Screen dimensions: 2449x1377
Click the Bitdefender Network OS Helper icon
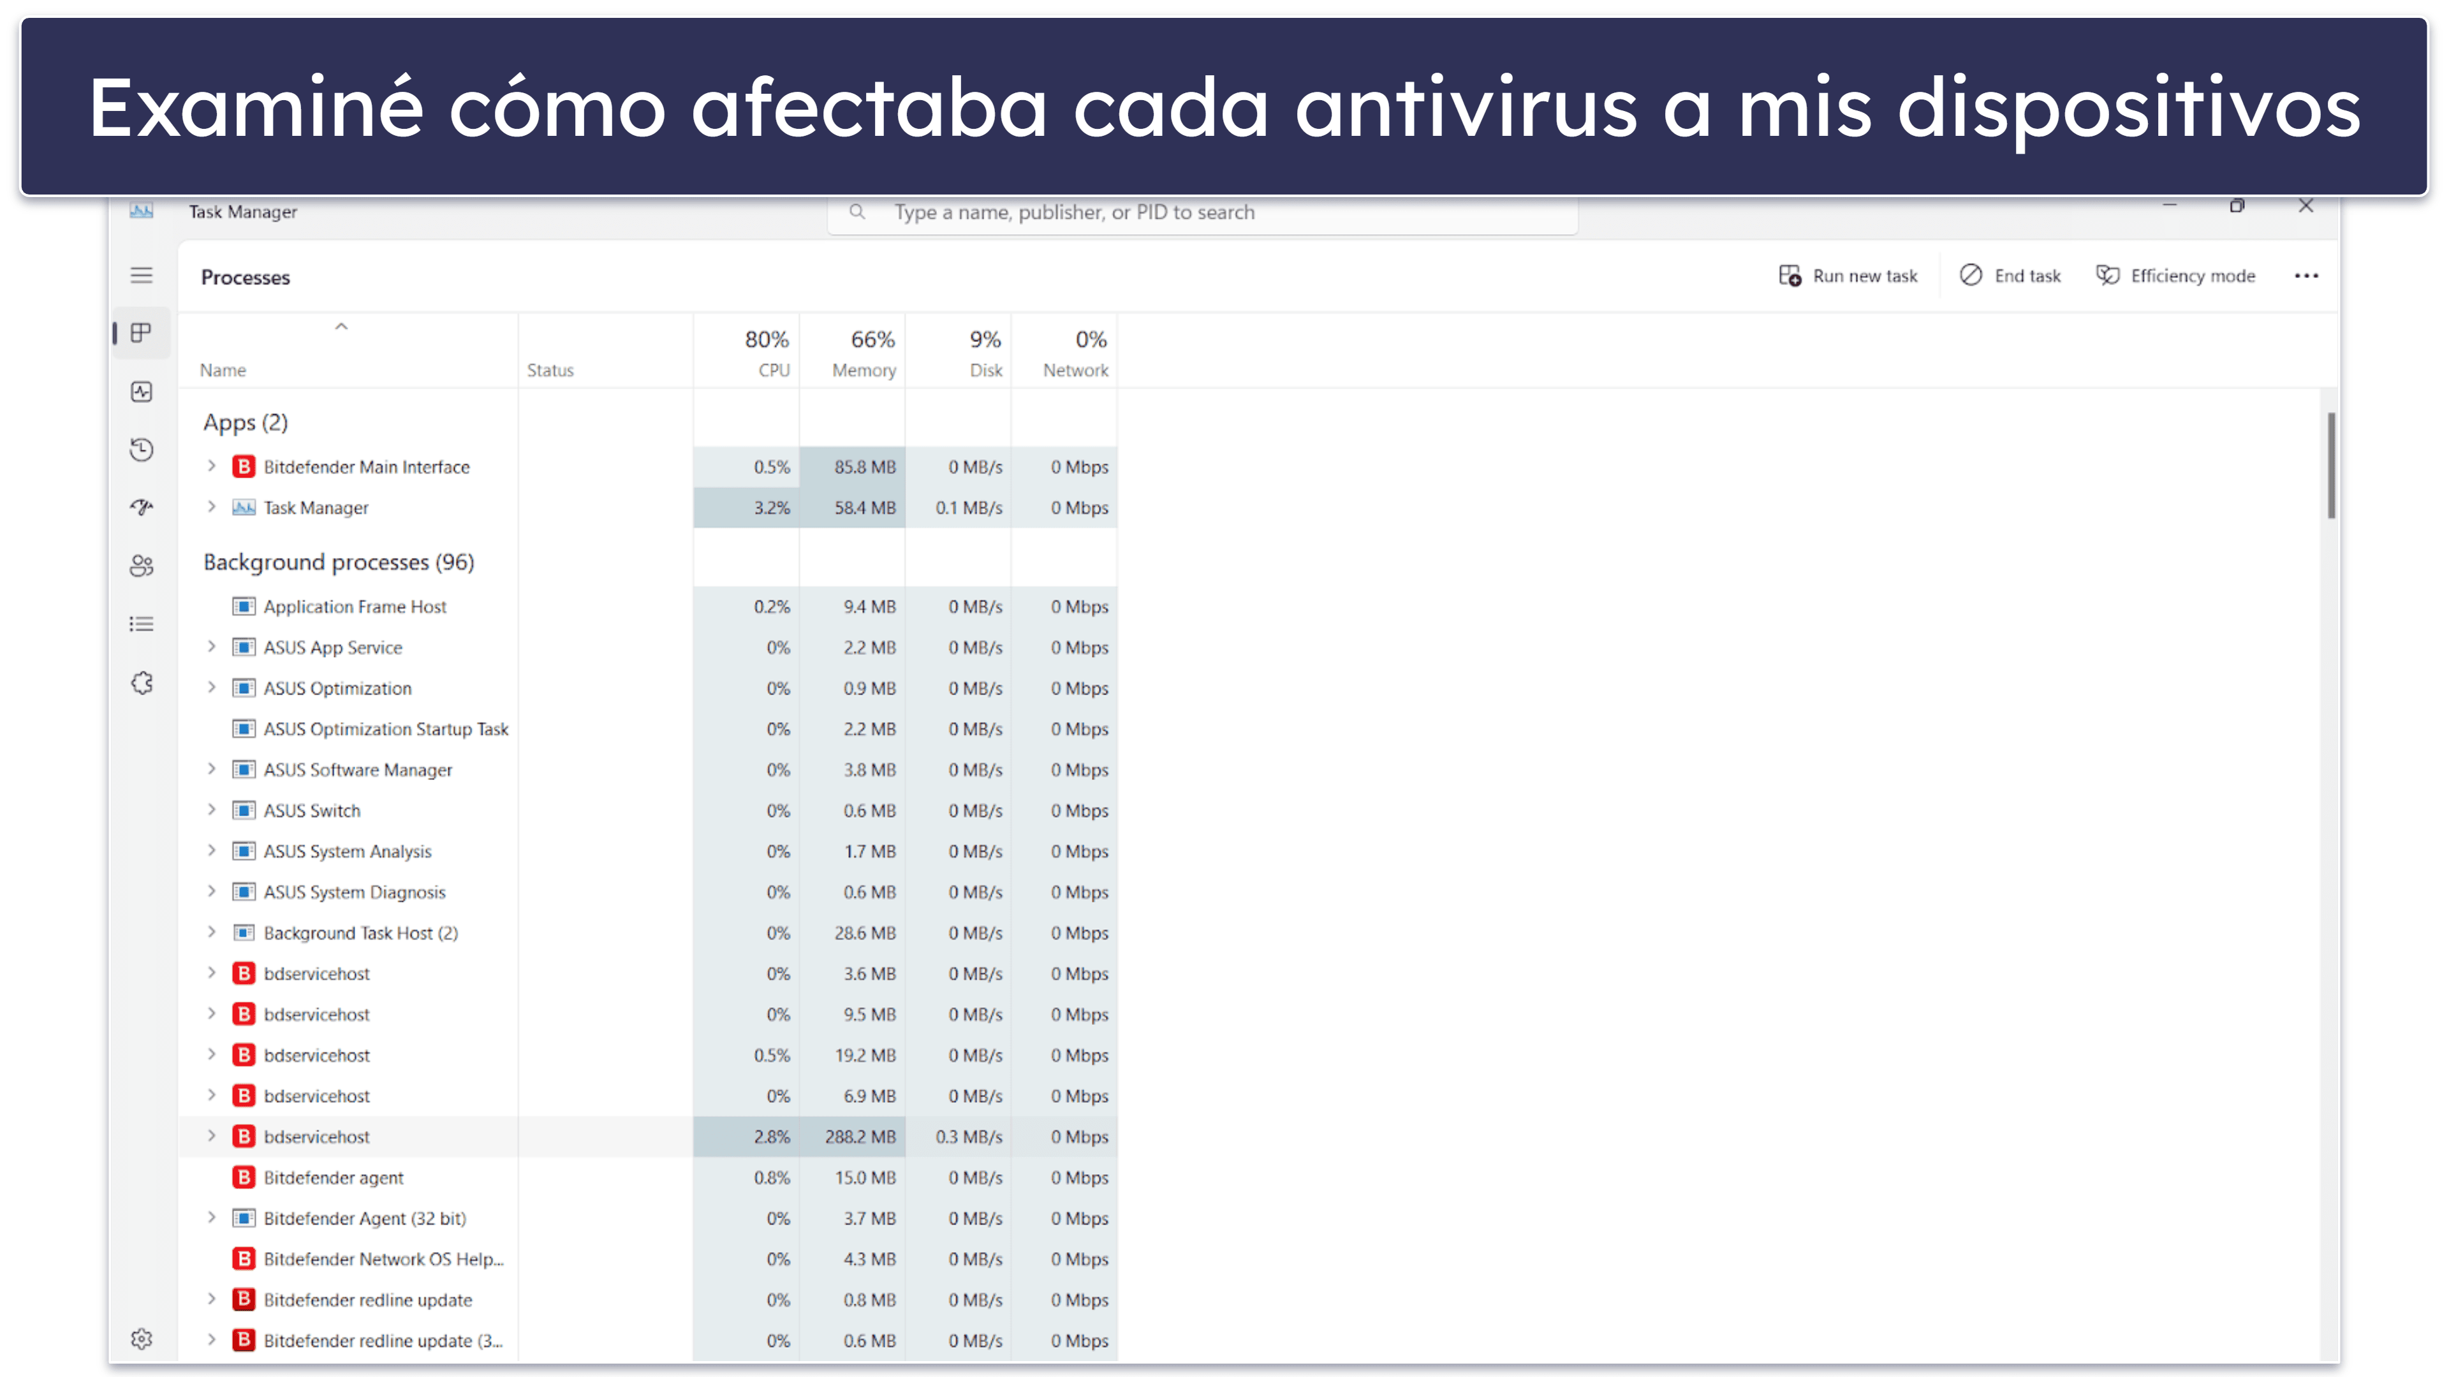click(244, 1259)
